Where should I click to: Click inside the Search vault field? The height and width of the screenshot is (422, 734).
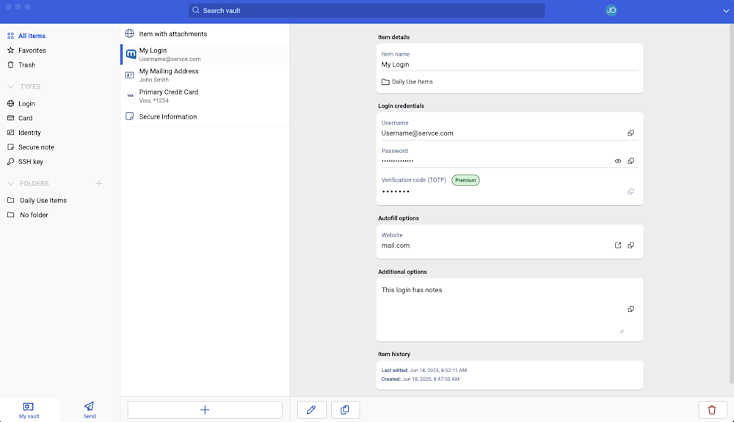click(366, 10)
